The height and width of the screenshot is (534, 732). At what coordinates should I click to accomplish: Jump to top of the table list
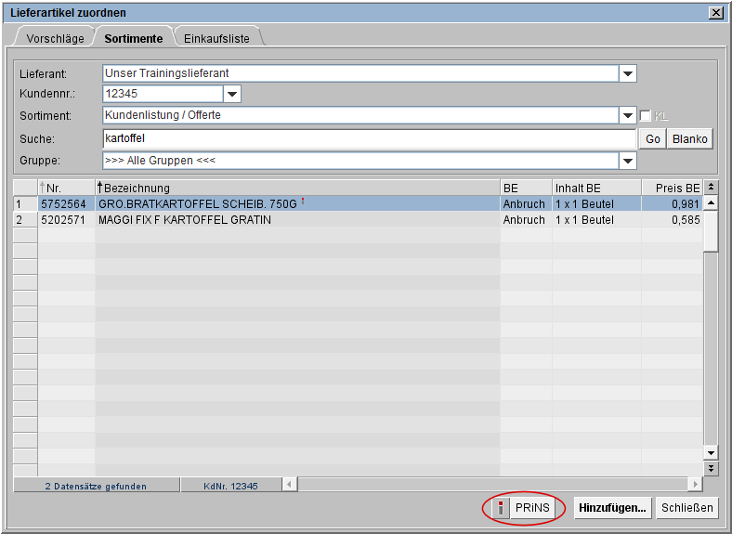point(712,188)
